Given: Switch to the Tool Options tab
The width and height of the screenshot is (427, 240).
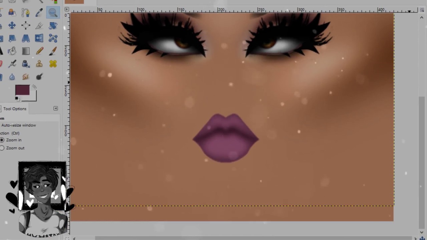Looking at the screenshot, I should pos(15,109).
